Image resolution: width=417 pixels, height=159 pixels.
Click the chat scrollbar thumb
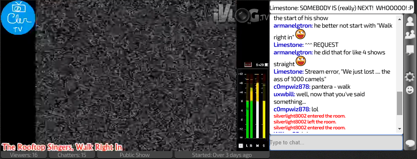399,103
